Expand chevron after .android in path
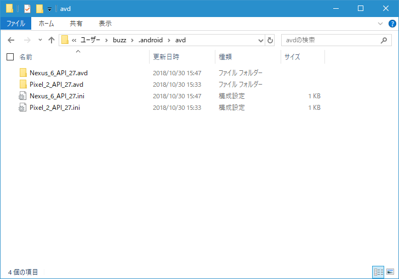 coord(169,40)
